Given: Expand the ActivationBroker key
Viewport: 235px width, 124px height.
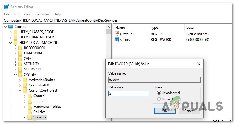Looking at the screenshot, I should (x=20, y=80).
